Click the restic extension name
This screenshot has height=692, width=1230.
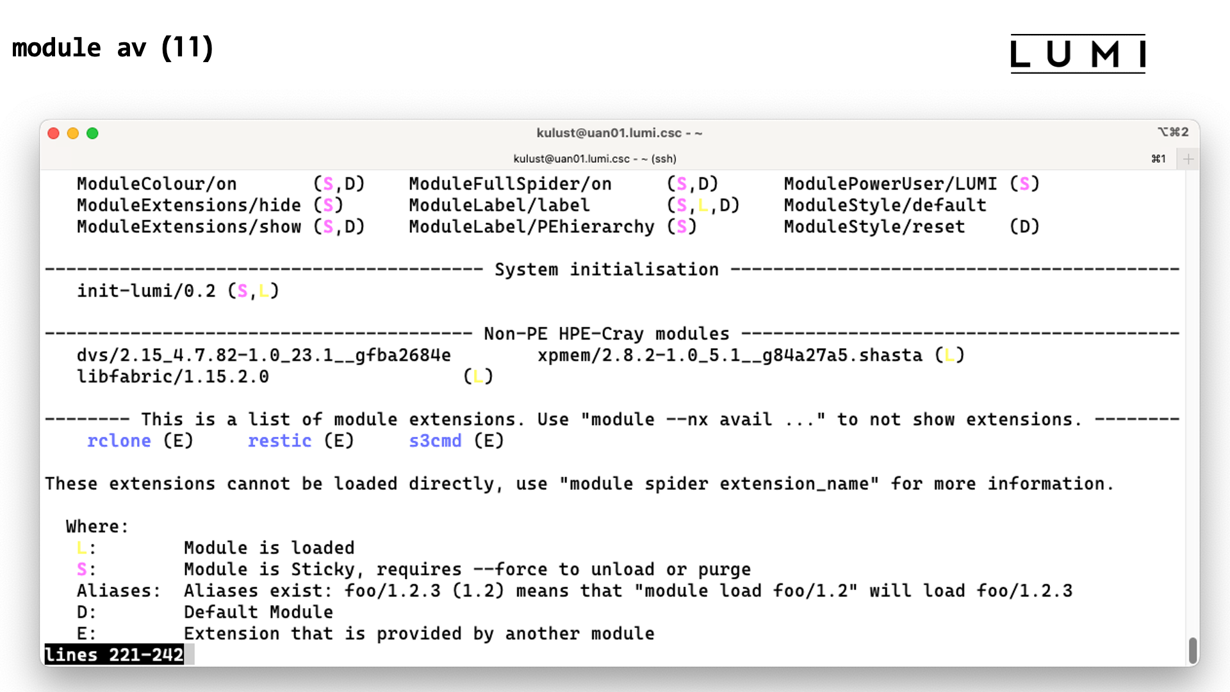click(279, 441)
